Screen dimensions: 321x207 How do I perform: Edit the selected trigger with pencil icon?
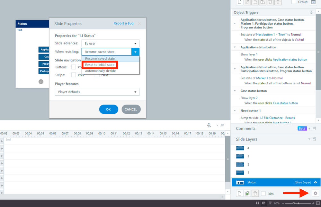pyautogui.click(x=247, y=2)
